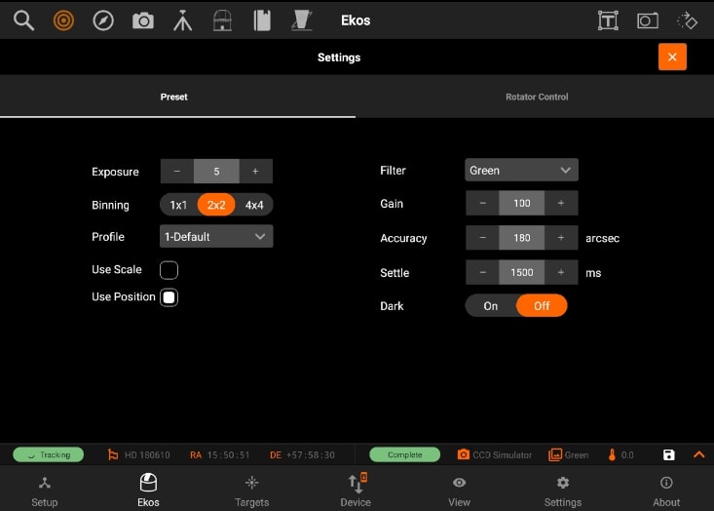This screenshot has width=714, height=511.
Task: Turn Dark frame On
Action: point(490,306)
